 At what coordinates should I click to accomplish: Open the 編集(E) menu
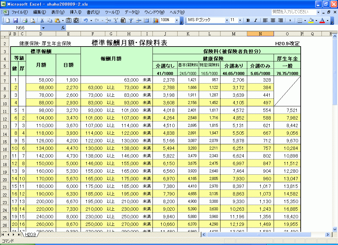[x=40, y=12]
